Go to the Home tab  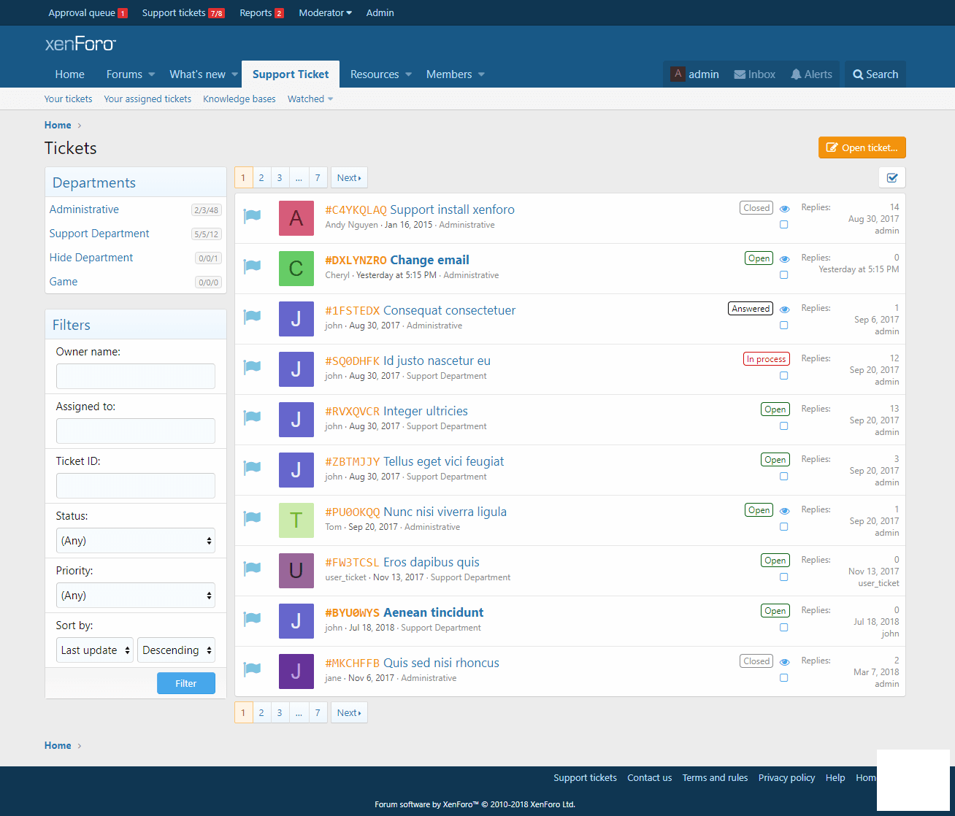70,74
